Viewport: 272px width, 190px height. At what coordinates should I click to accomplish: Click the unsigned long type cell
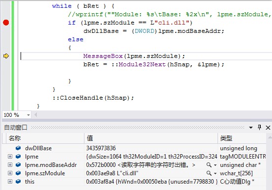[239, 148]
